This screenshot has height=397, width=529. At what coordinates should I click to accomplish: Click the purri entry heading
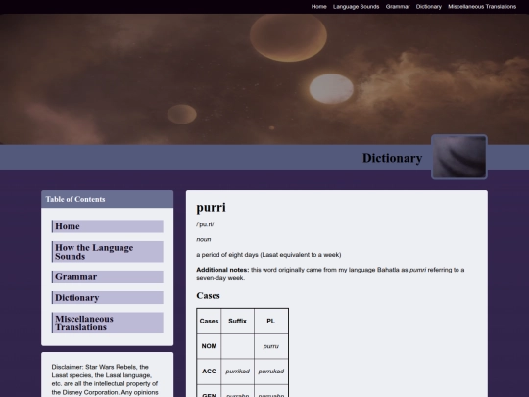click(211, 207)
